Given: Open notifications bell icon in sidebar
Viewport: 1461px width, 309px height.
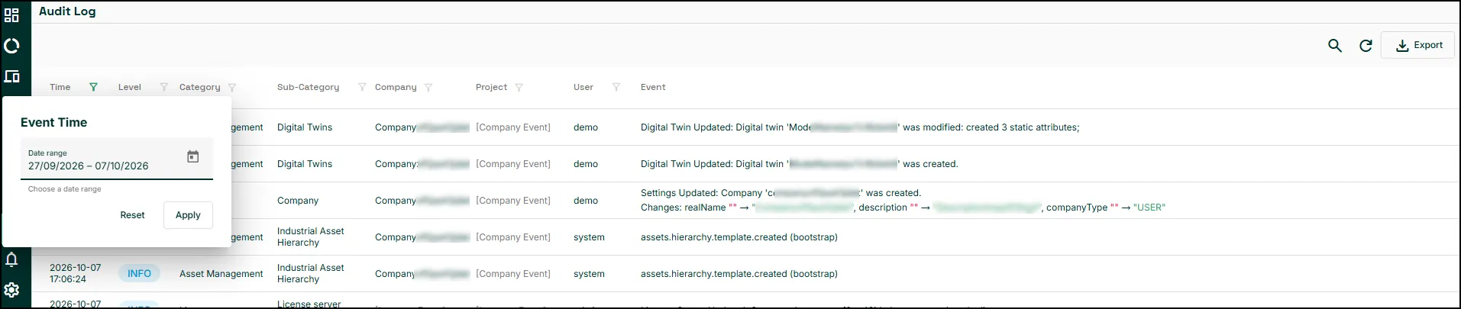Looking at the screenshot, I should tap(11, 259).
